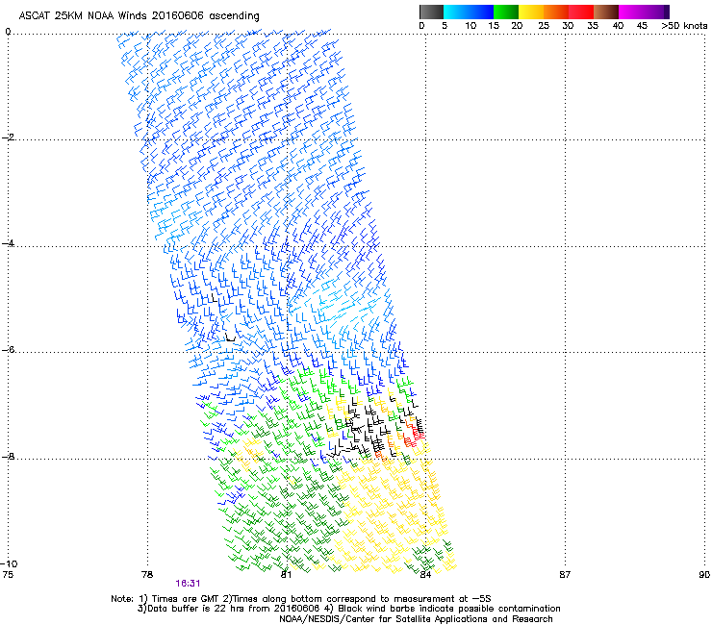
Task: Click the note line starting '3)Data buffer is 22 hrs'
Action: click(x=348, y=609)
